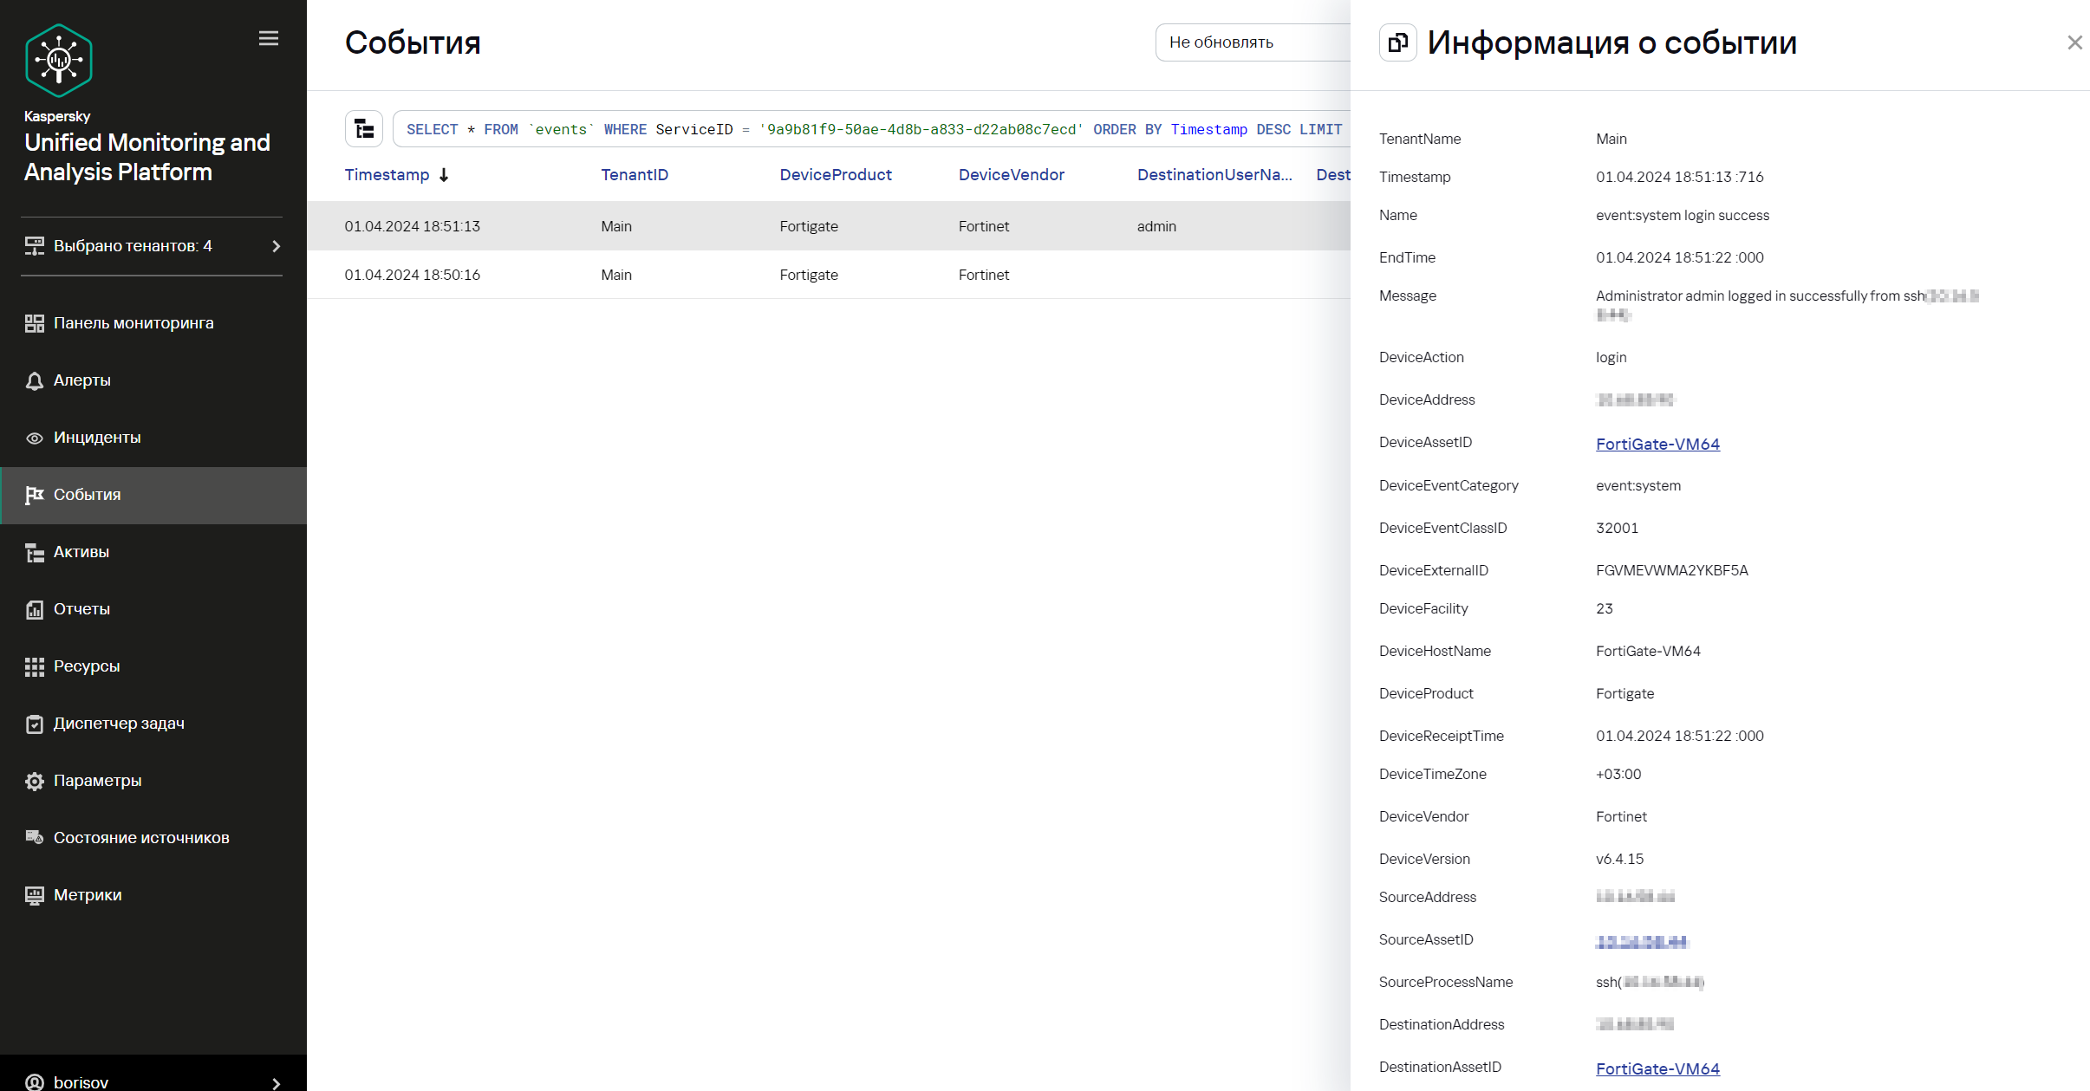The height and width of the screenshot is (1091, 2090).
Task: Sort by the DestinationUserName column header
Action: pos(1214,175)
